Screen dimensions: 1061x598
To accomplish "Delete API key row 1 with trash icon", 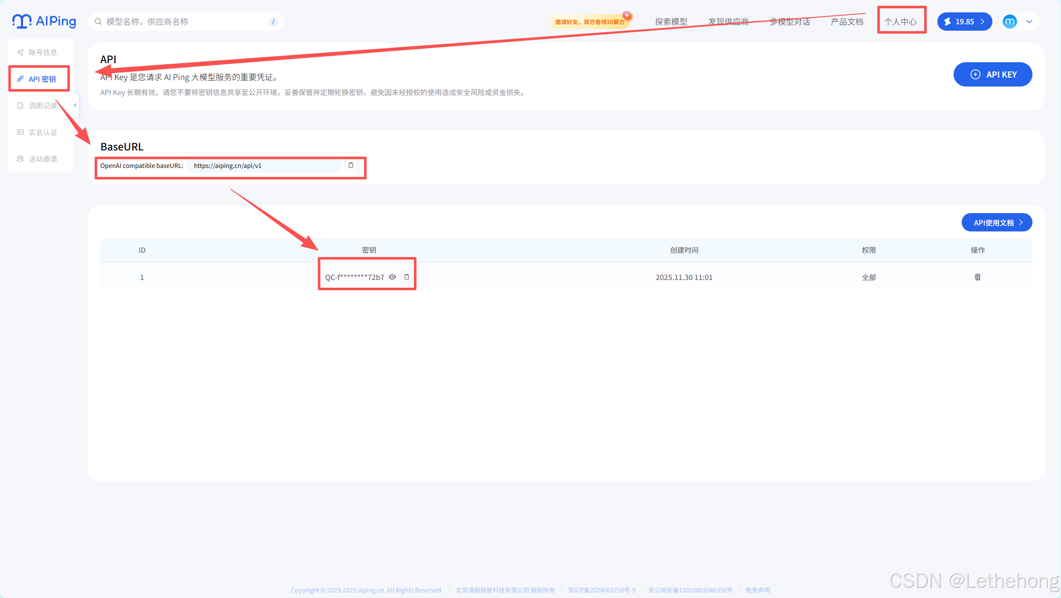I will click(977, 277).
